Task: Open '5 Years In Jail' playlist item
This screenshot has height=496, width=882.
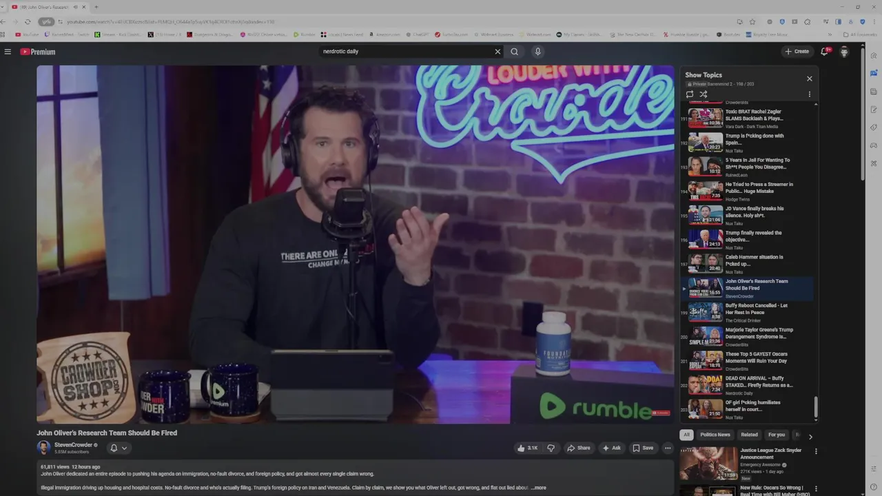Action: click(x=748, y=167)
